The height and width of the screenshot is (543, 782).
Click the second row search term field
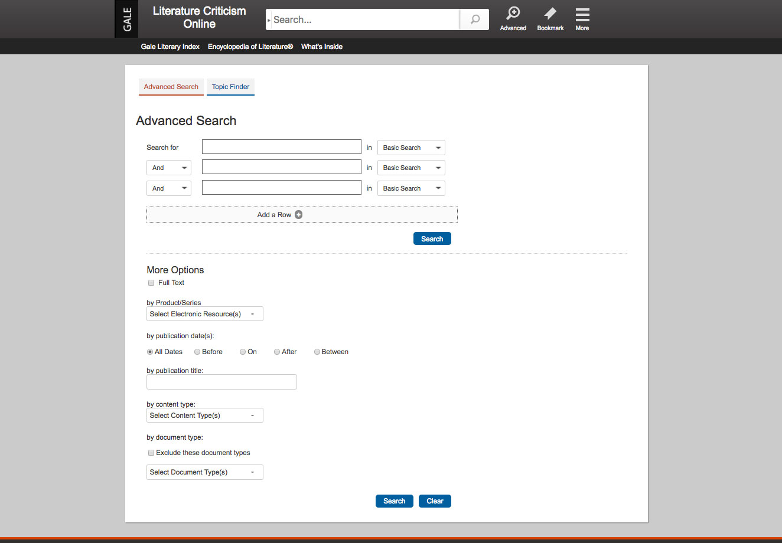pos(282,167)
